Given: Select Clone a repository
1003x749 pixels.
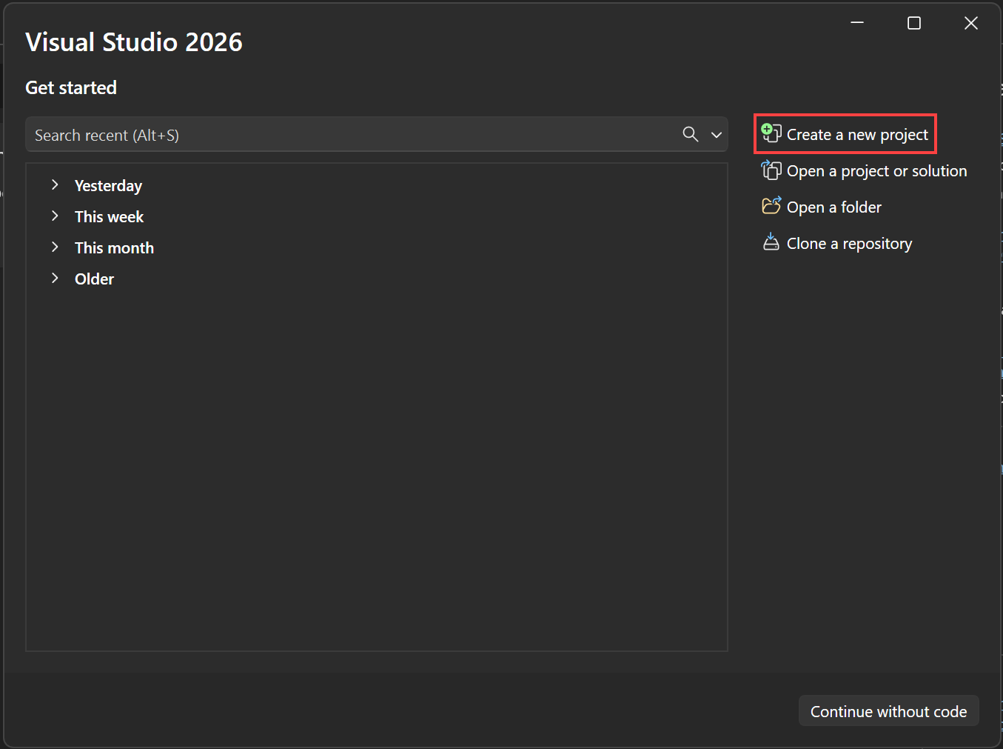Looking at the screenshot, I should 849,243.
